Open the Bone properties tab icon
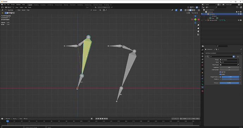Image resolution: width=243 pixels, height=128 pixels. click(202, 84)
